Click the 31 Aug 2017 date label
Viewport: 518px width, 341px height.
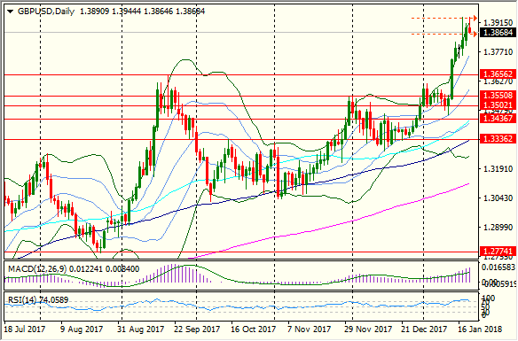click(x=141, y=329)
